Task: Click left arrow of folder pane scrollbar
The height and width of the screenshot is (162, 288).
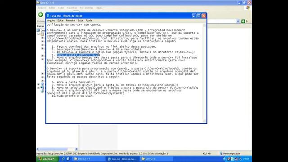Action: pyautogui.click(x=38, y=149)
